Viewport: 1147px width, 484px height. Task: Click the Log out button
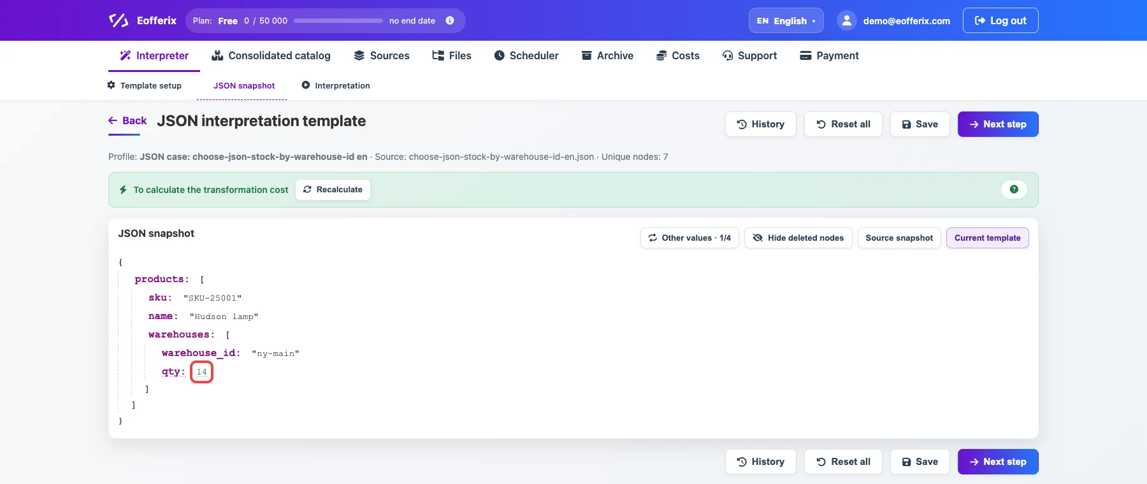[x=1000, y=20]
